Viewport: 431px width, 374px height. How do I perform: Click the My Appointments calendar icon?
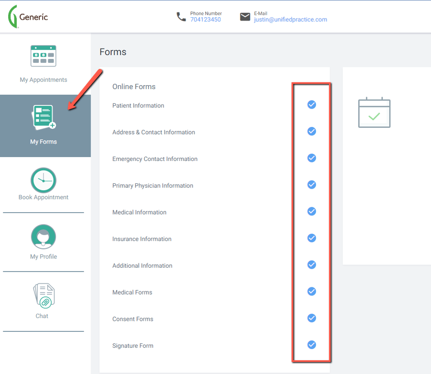(x=44, y=56)
